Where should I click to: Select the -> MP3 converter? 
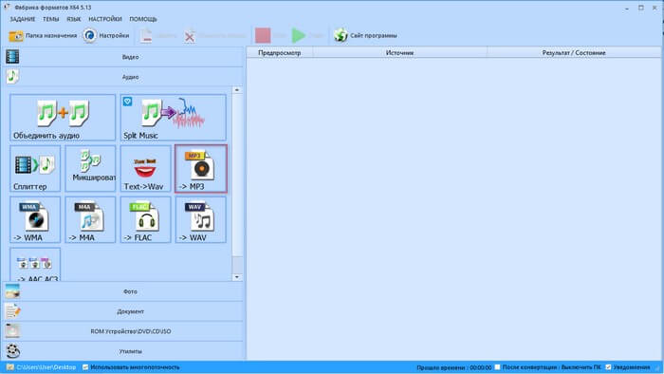pos(201,169)
